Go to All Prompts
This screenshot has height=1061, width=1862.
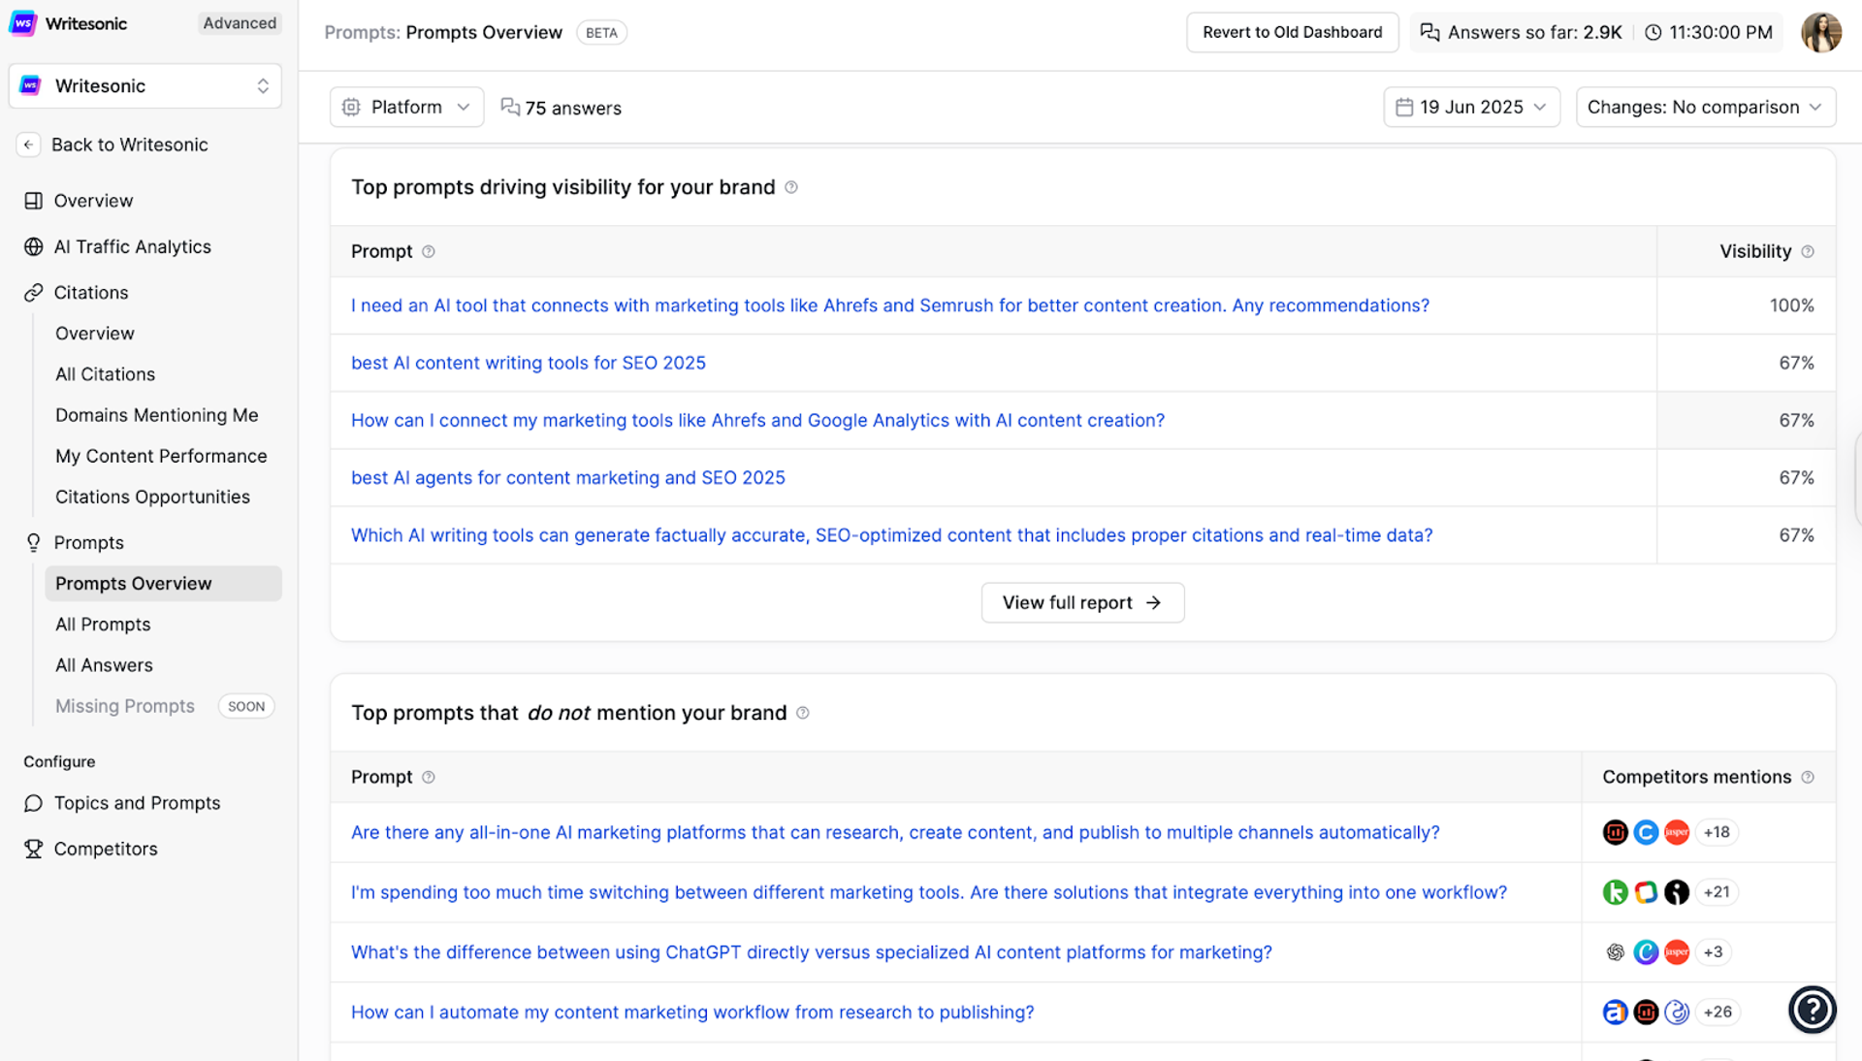pyautogui.click(x=103, y=625)
